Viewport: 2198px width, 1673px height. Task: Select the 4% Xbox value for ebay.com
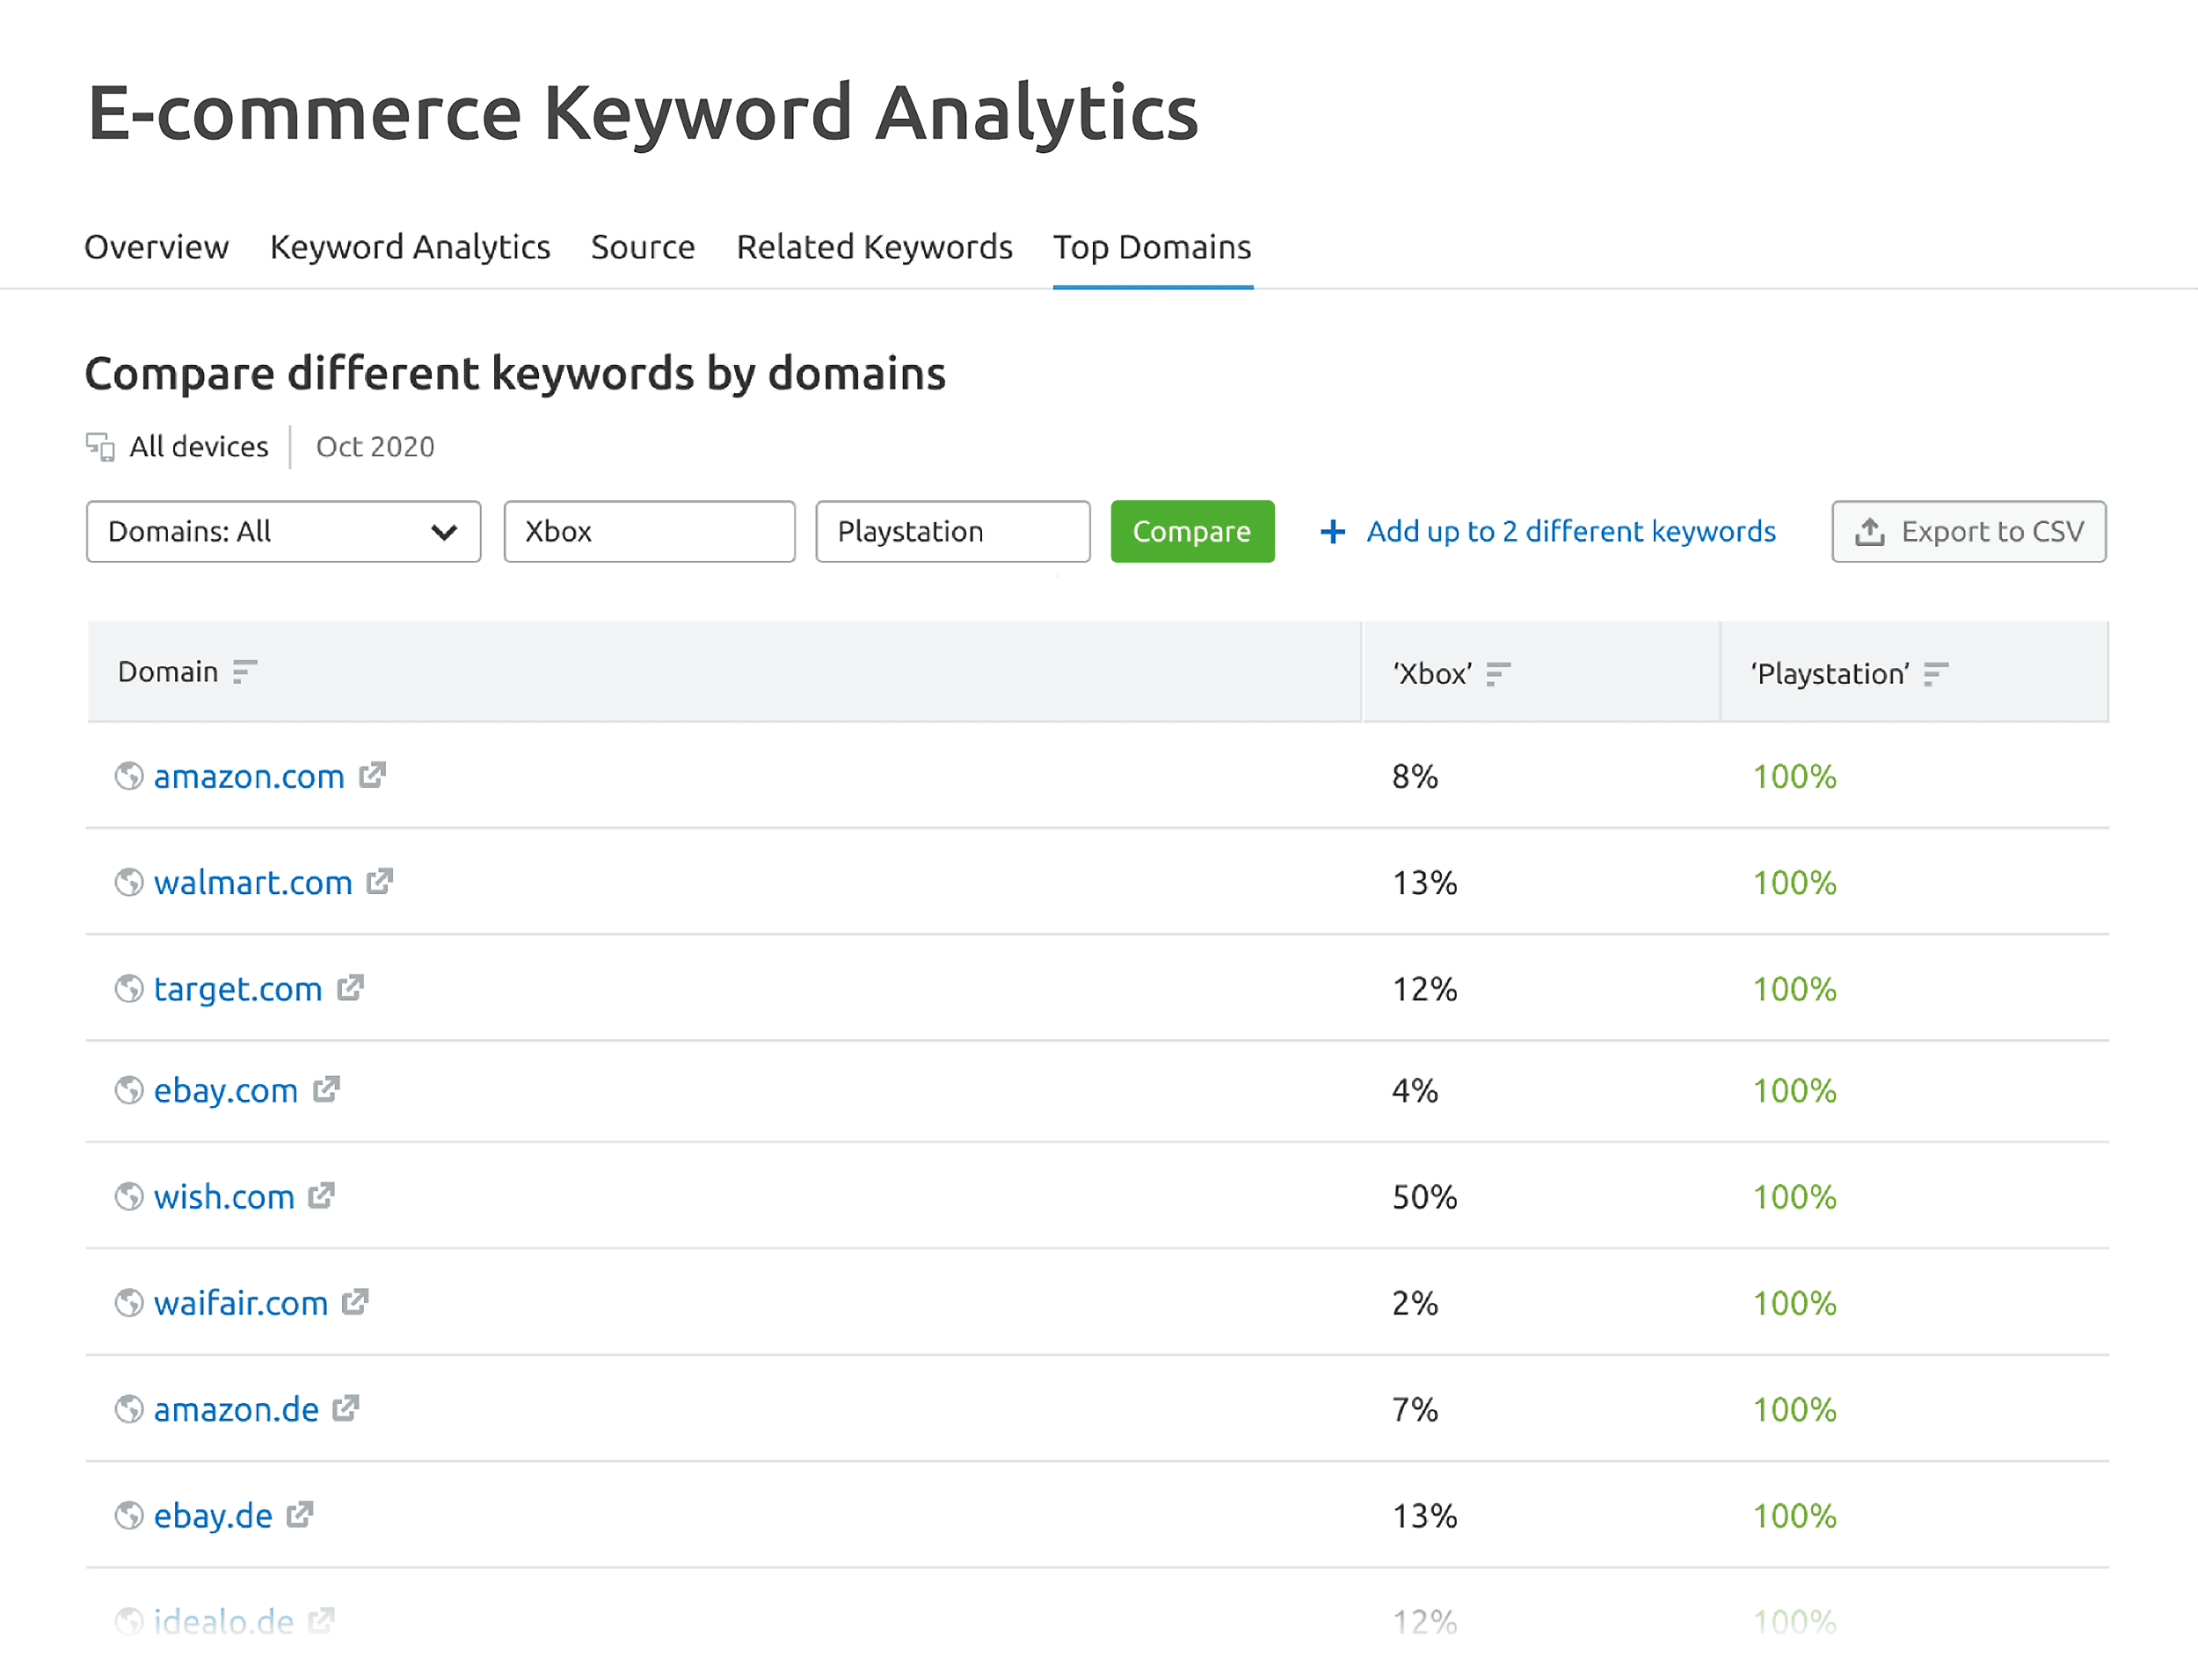tap(1416, 1090)
